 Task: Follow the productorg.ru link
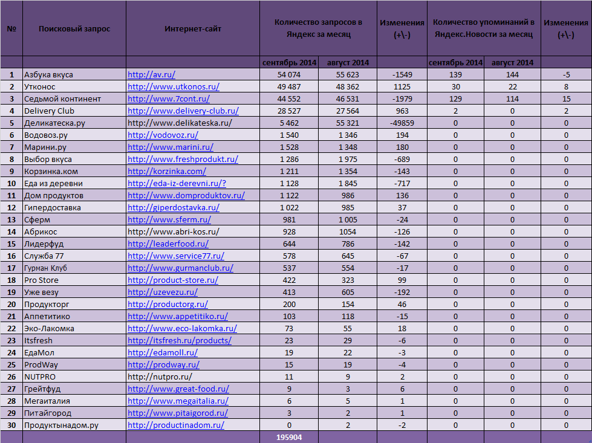168,304
